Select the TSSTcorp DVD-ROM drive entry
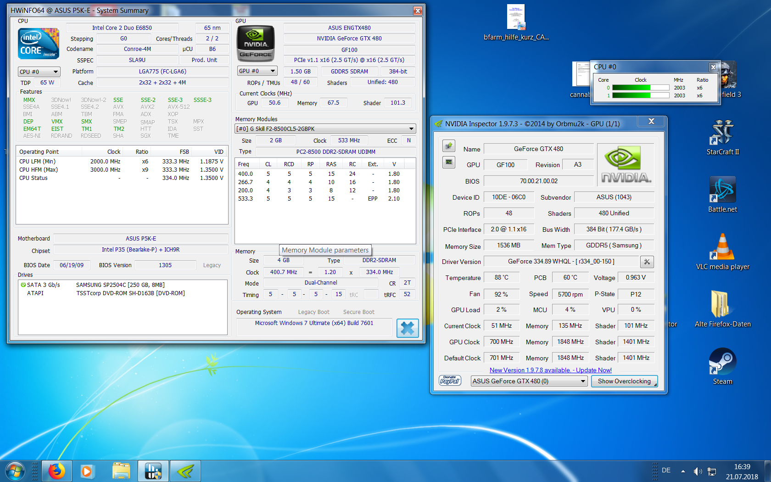Image resolution: width=771 pixels, height=482 pixels. coord(130,293)
